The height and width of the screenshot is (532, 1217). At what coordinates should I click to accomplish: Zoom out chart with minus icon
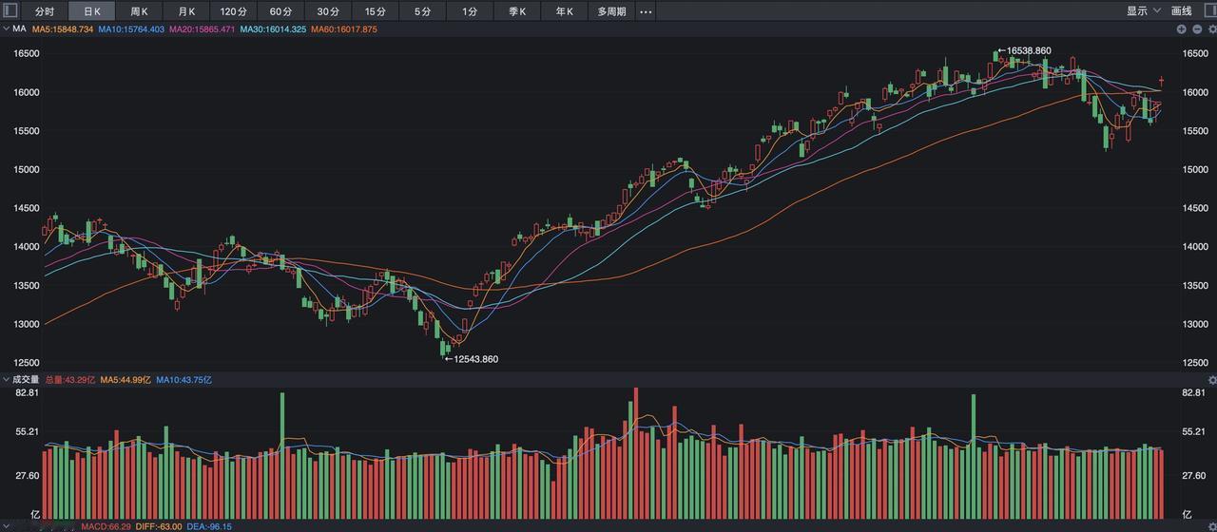(x=1197, y=29)
